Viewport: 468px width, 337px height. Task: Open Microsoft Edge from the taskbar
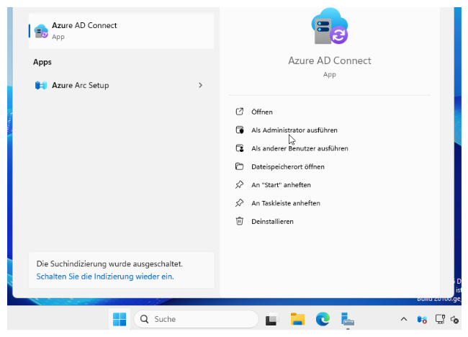[x=323, y=319]
